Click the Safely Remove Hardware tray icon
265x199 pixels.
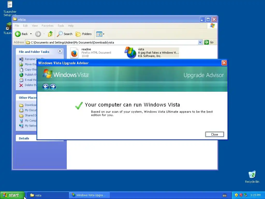pyautogui.click(x=246, y=195)
